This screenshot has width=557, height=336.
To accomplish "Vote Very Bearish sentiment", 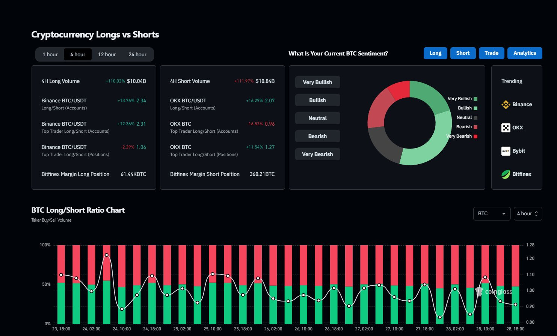I will (318, 154).
